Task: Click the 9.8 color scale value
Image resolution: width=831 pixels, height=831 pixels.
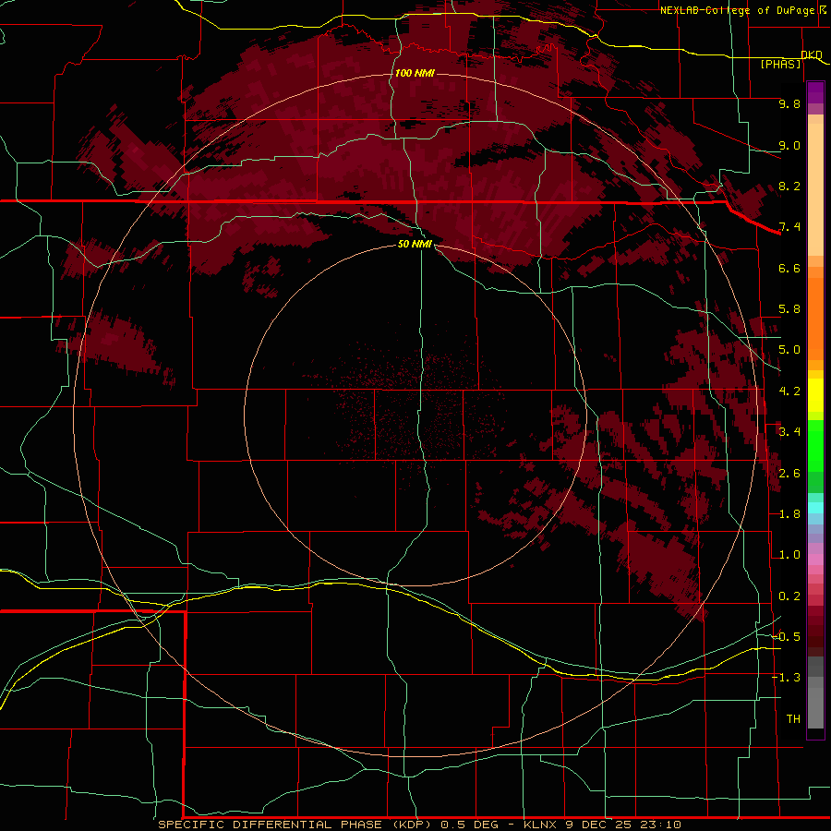Action: point(789,103)
